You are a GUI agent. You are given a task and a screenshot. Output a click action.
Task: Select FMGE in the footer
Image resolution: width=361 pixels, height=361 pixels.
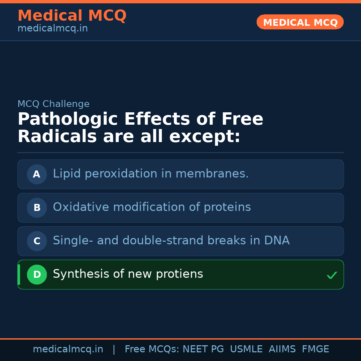pyautogui.click(x=315, y=349)
